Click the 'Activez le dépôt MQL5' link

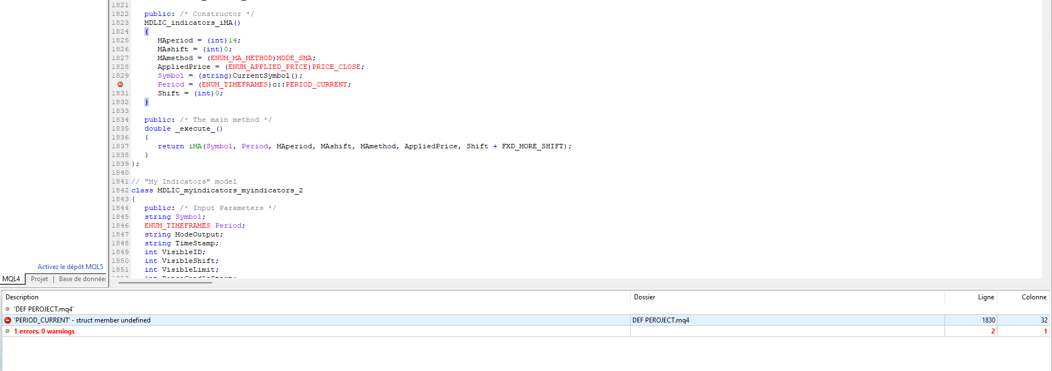tap(70, 267)
